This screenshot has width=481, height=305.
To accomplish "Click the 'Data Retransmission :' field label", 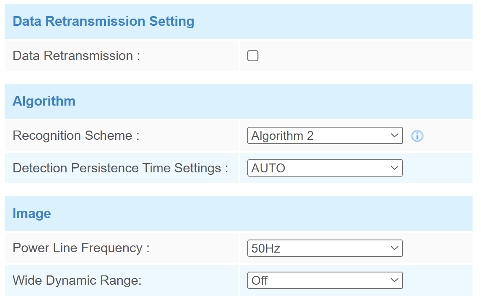I will pos(76,56).
